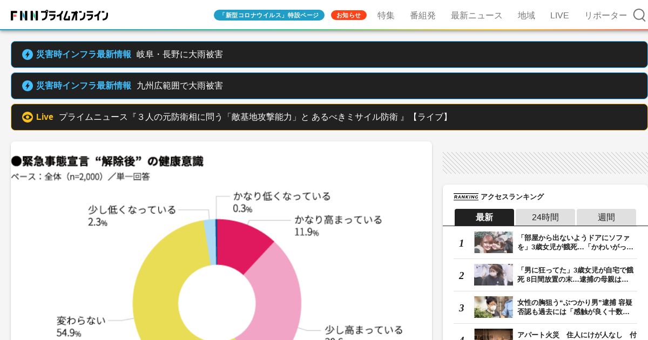The width and height of the screenshot is (648, 340).
Task: Click the 少し高まっている chart label
Action: 363,330
